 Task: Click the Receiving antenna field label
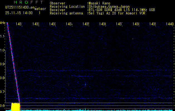[66, 13]
